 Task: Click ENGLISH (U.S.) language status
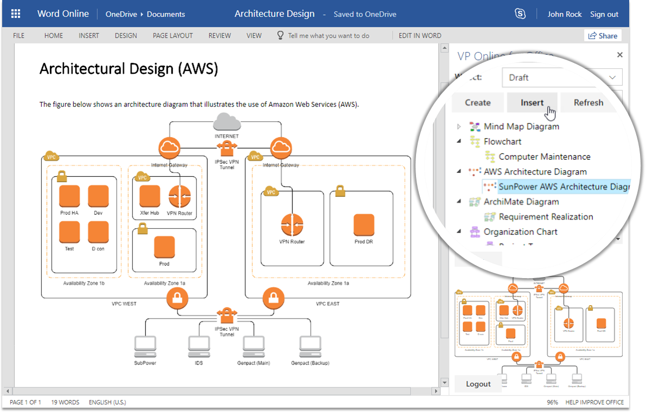(107, 402)
